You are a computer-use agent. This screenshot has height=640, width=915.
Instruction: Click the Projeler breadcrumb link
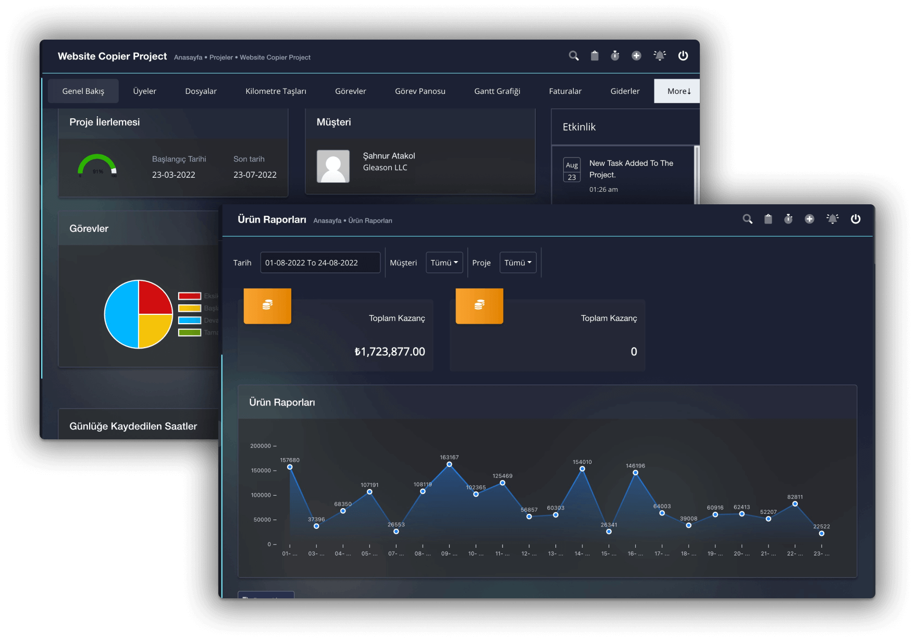pos(221,57)
